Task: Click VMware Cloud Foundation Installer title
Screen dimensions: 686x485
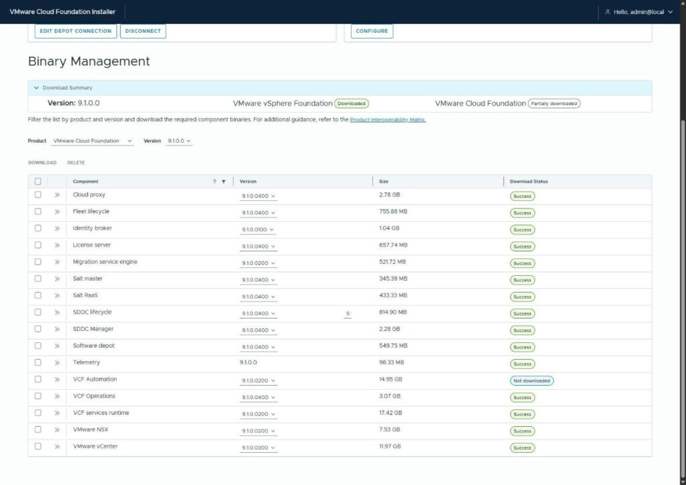Action: pos(62,12)
